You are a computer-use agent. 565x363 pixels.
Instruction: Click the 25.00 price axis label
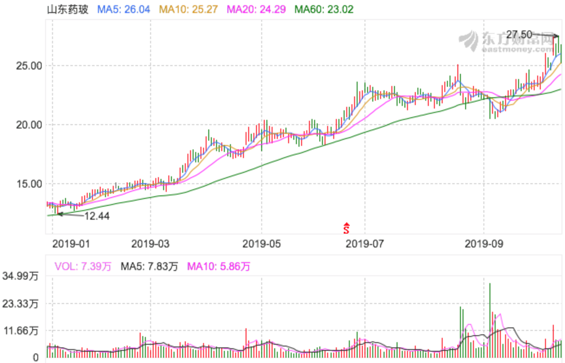(28, 66)
